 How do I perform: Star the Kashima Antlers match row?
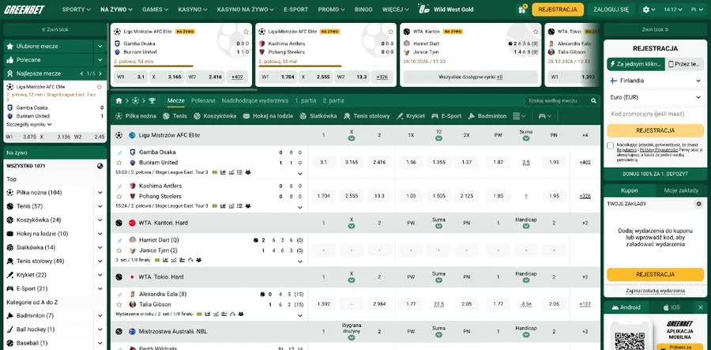[x=119, y=196]
